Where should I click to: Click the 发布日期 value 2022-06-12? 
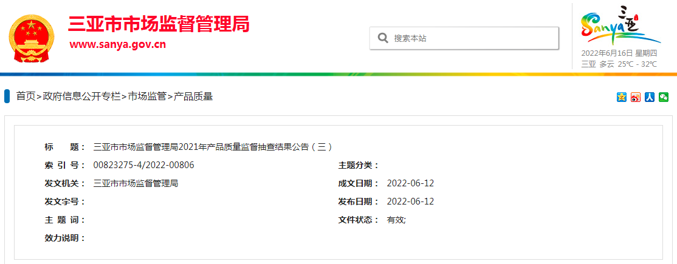(x=410, y=201)
